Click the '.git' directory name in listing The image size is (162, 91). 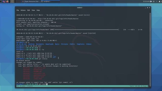click(x=54, y=57)
